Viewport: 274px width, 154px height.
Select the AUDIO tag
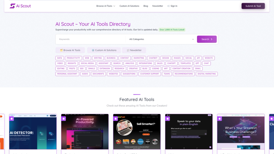point(85,74)
